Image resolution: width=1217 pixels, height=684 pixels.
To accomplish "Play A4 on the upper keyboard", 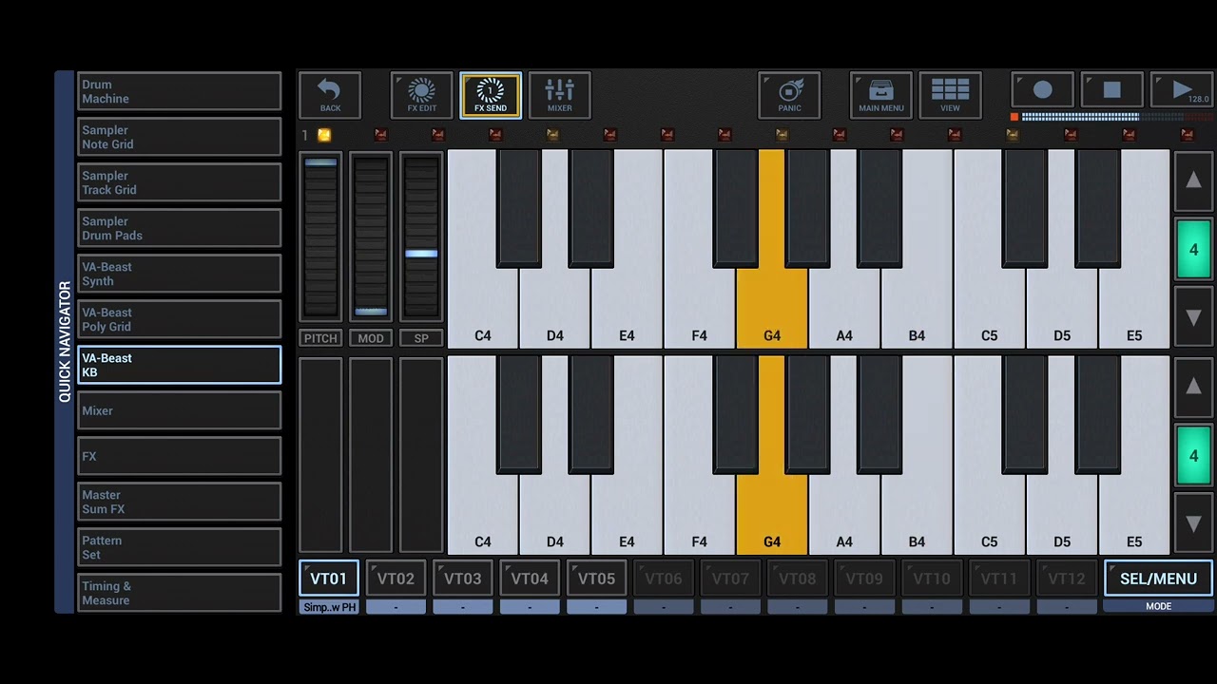I will point(844,309).
